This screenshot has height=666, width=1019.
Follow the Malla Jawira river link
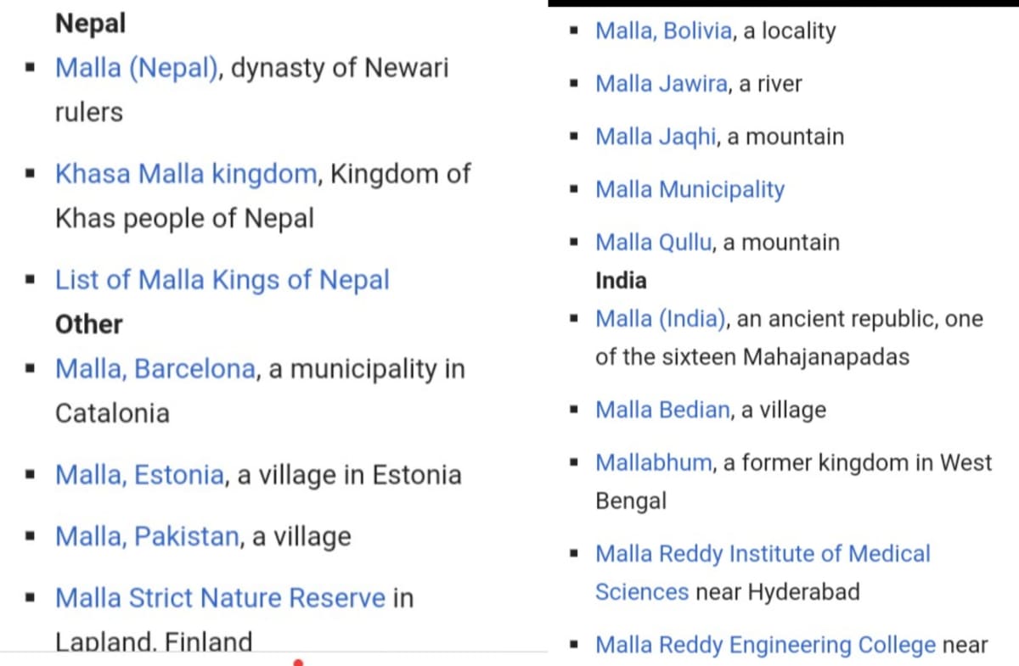pos(662,84)
